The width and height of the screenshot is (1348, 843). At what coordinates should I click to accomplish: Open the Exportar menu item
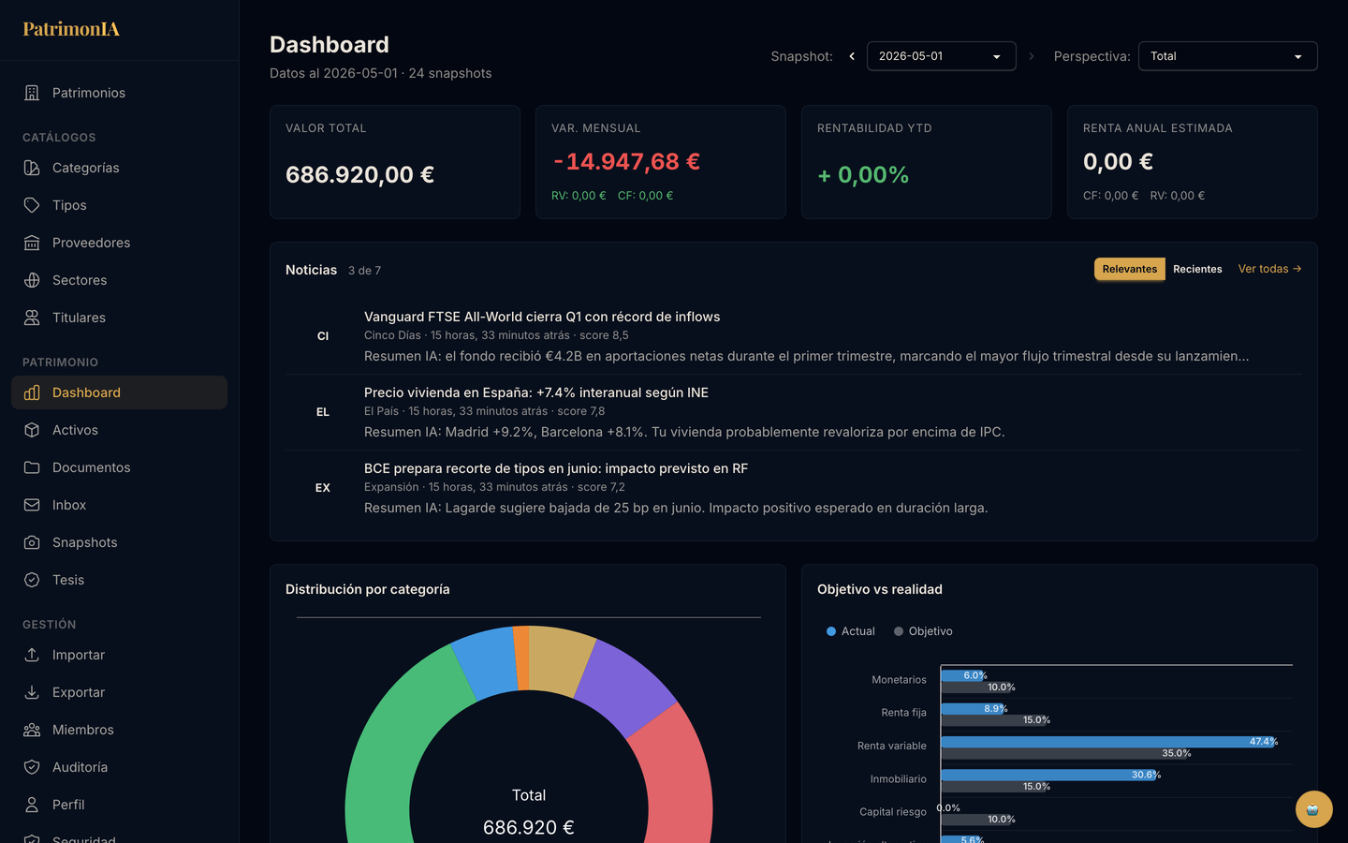click(x=119, y=692)
